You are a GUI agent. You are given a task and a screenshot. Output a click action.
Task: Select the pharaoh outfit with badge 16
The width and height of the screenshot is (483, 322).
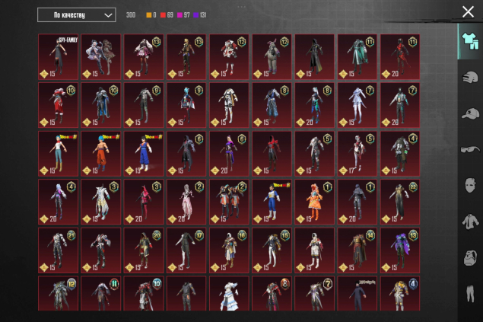click(x=229, y=250)
